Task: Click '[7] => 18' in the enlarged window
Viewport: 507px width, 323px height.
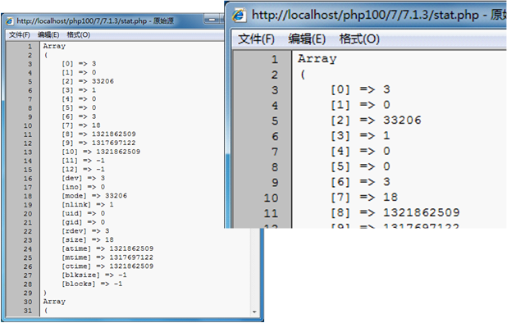Action: click(x=364, y=198)
